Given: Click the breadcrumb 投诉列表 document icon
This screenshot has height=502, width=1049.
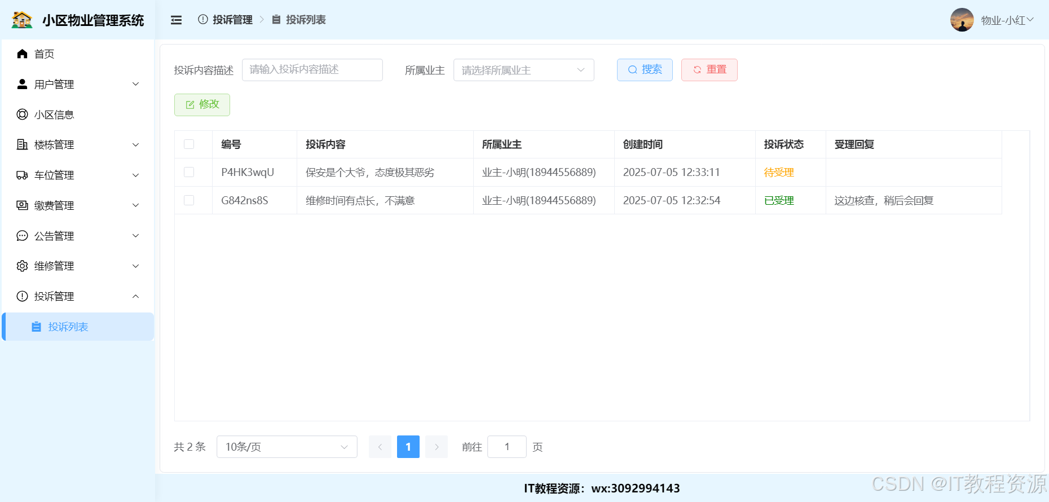Looking at the screenshot, I should 276,20.
